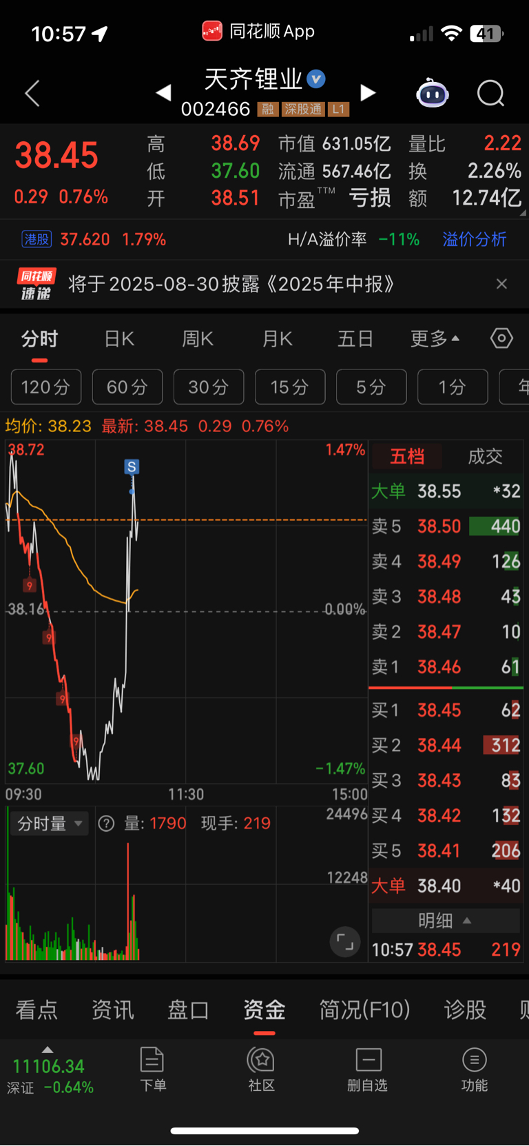Tap the buy/sell ratio bar

[x=446, y=688]
